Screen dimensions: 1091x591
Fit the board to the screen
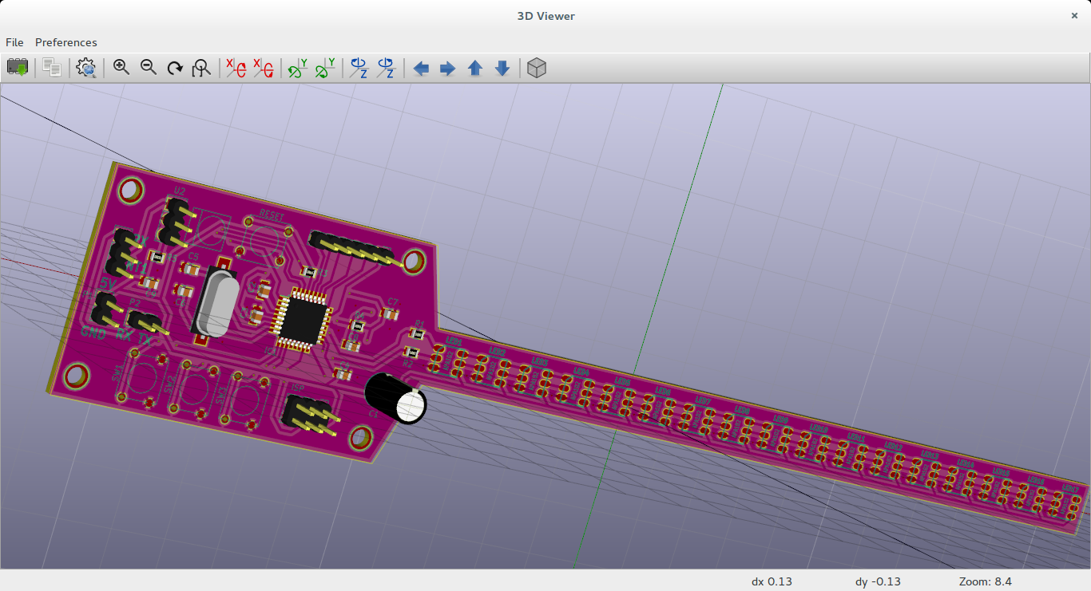tap(201, 68)
